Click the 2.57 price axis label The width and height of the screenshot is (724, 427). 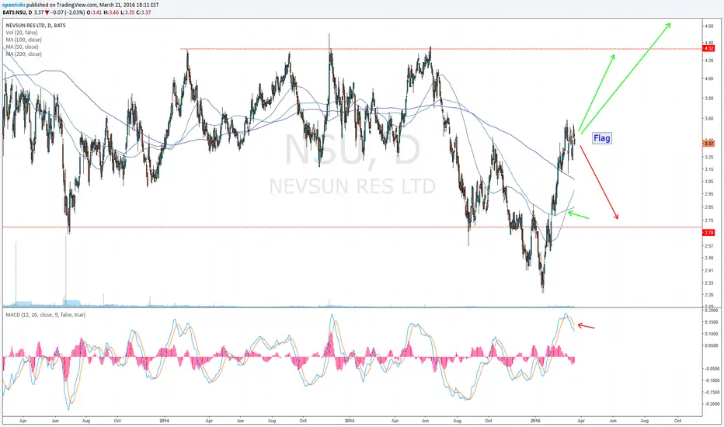[708, 246]
